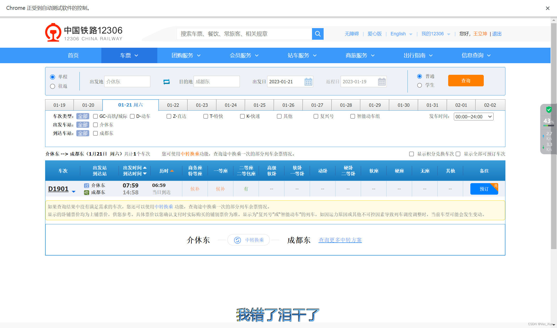Screen dimensions: 557x328
Task: Enable 全部 all train type checkbox
Action: pos(82,116)
